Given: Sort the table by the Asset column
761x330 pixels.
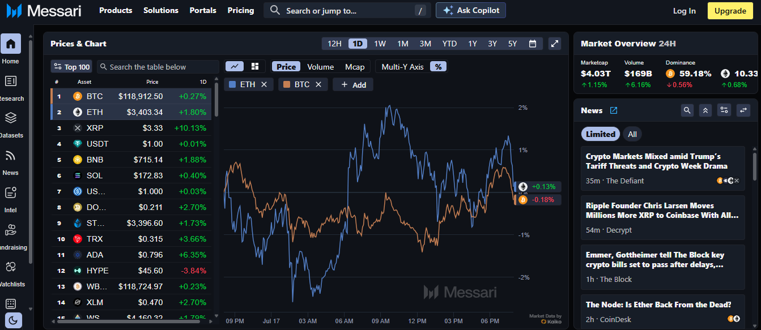Looking at the screenshot, I should [x=84, y=82].
